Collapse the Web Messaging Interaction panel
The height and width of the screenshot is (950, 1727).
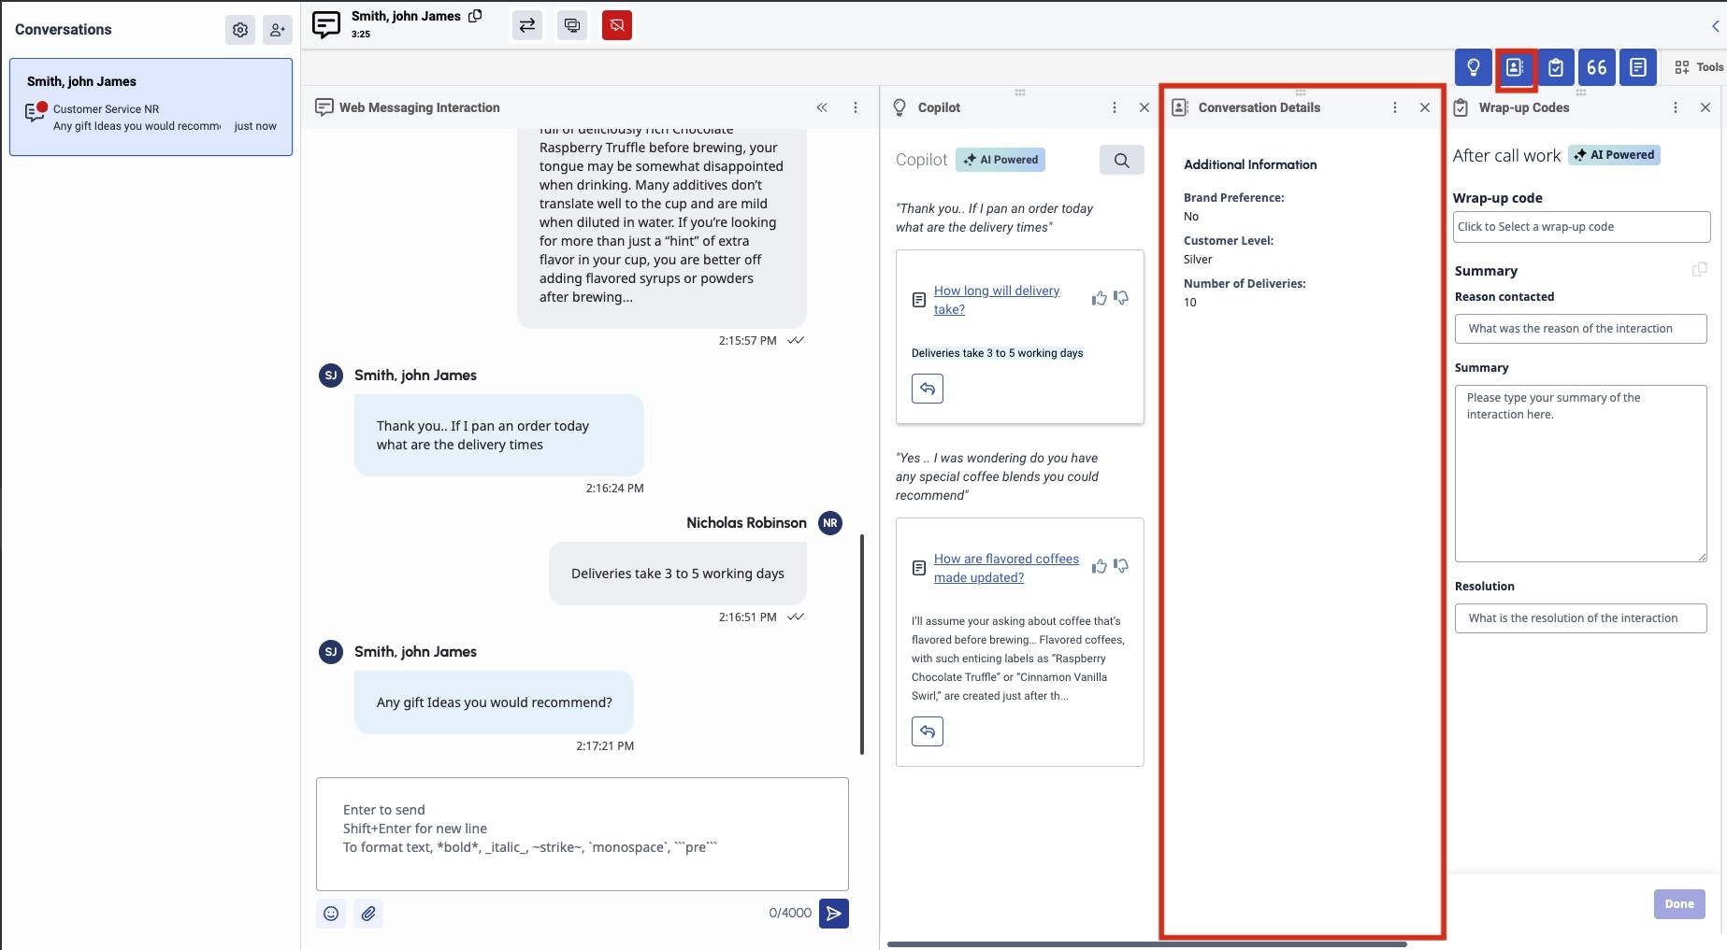822,107
